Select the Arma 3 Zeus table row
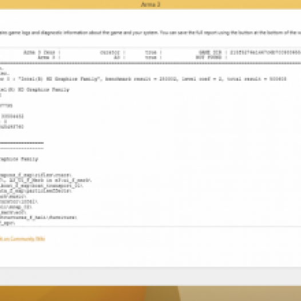The image size is (301, 301). click(x=150, y=53)
